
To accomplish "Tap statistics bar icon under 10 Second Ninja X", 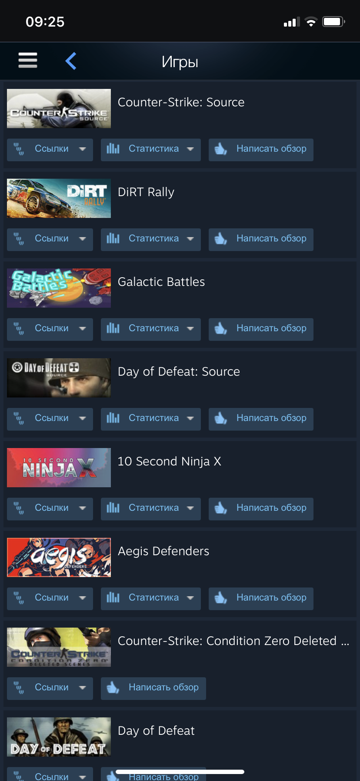I will (x=113, y=508).
